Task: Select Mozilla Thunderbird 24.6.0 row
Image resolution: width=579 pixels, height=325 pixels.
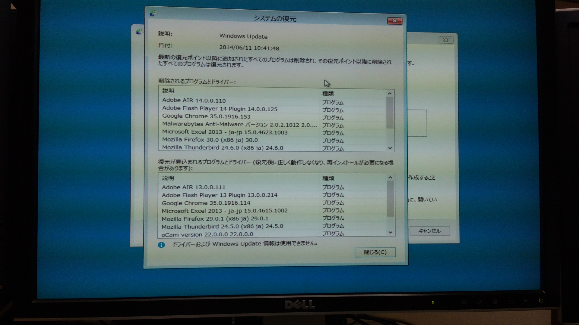Action: [x=272, y=148]
